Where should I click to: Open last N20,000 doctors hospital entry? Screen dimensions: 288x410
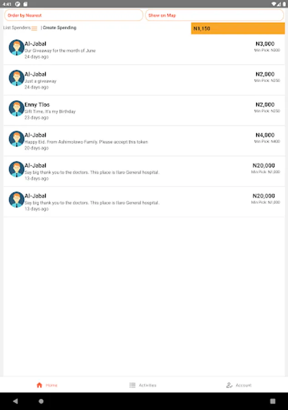pyautogui.click(x=144, y=202)
